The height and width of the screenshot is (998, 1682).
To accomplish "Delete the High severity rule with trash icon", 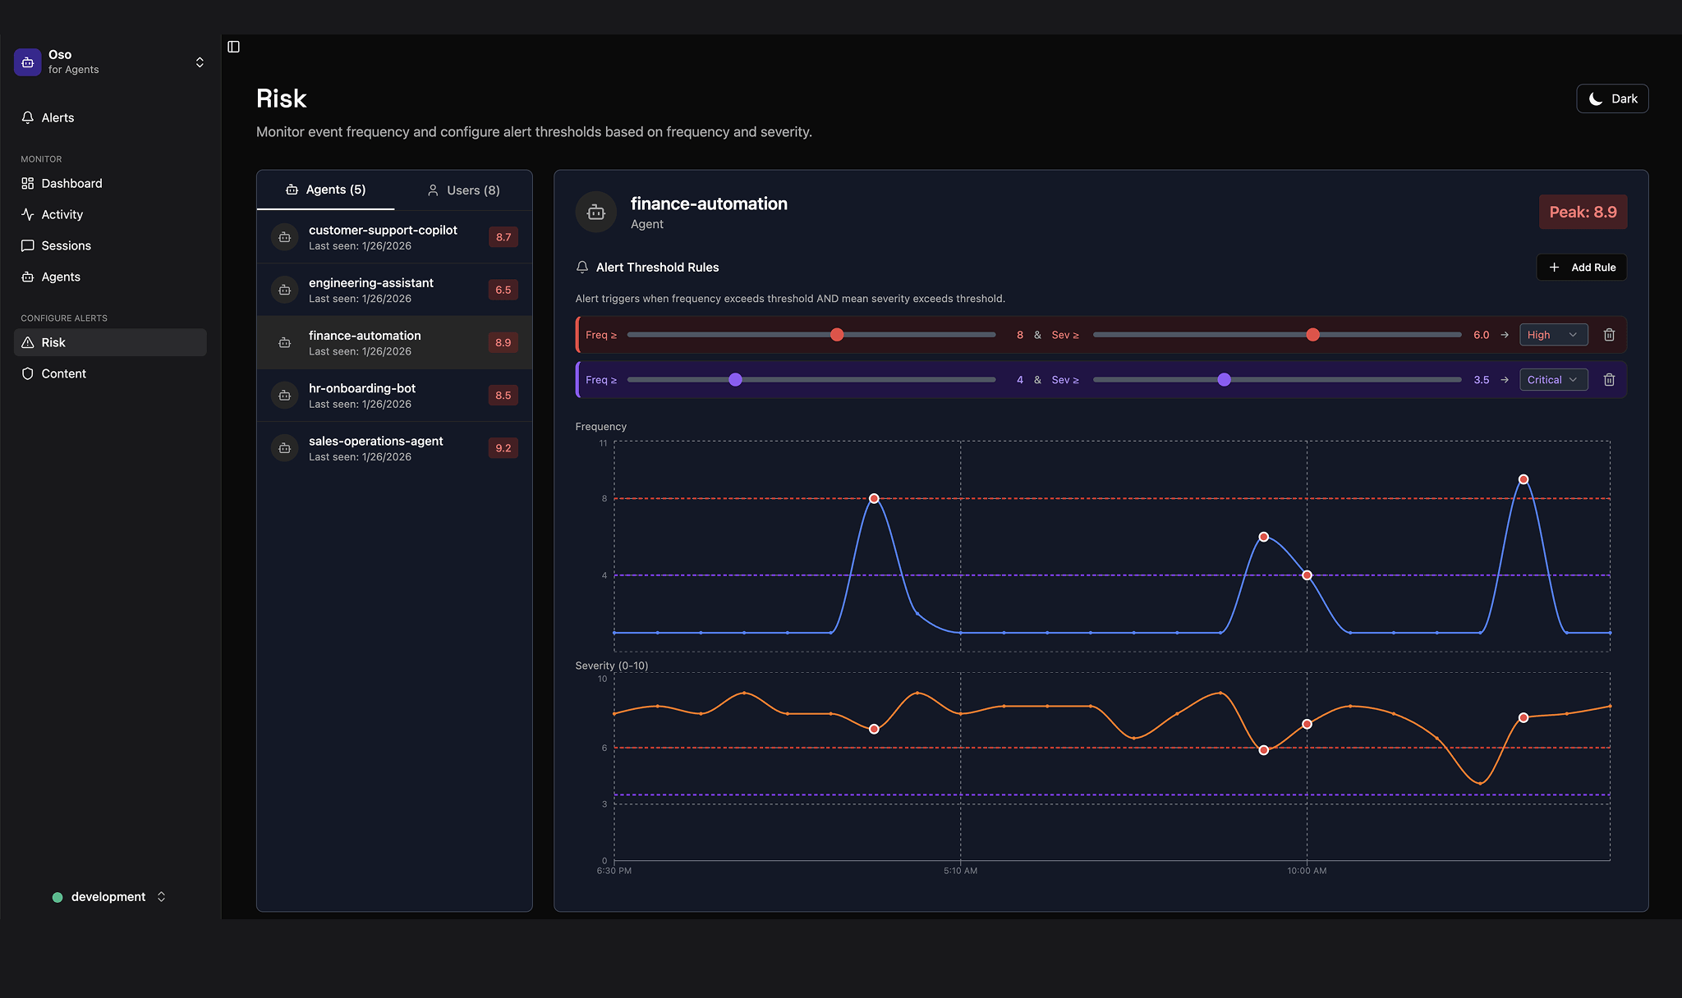I will (x=1609, y=334).
